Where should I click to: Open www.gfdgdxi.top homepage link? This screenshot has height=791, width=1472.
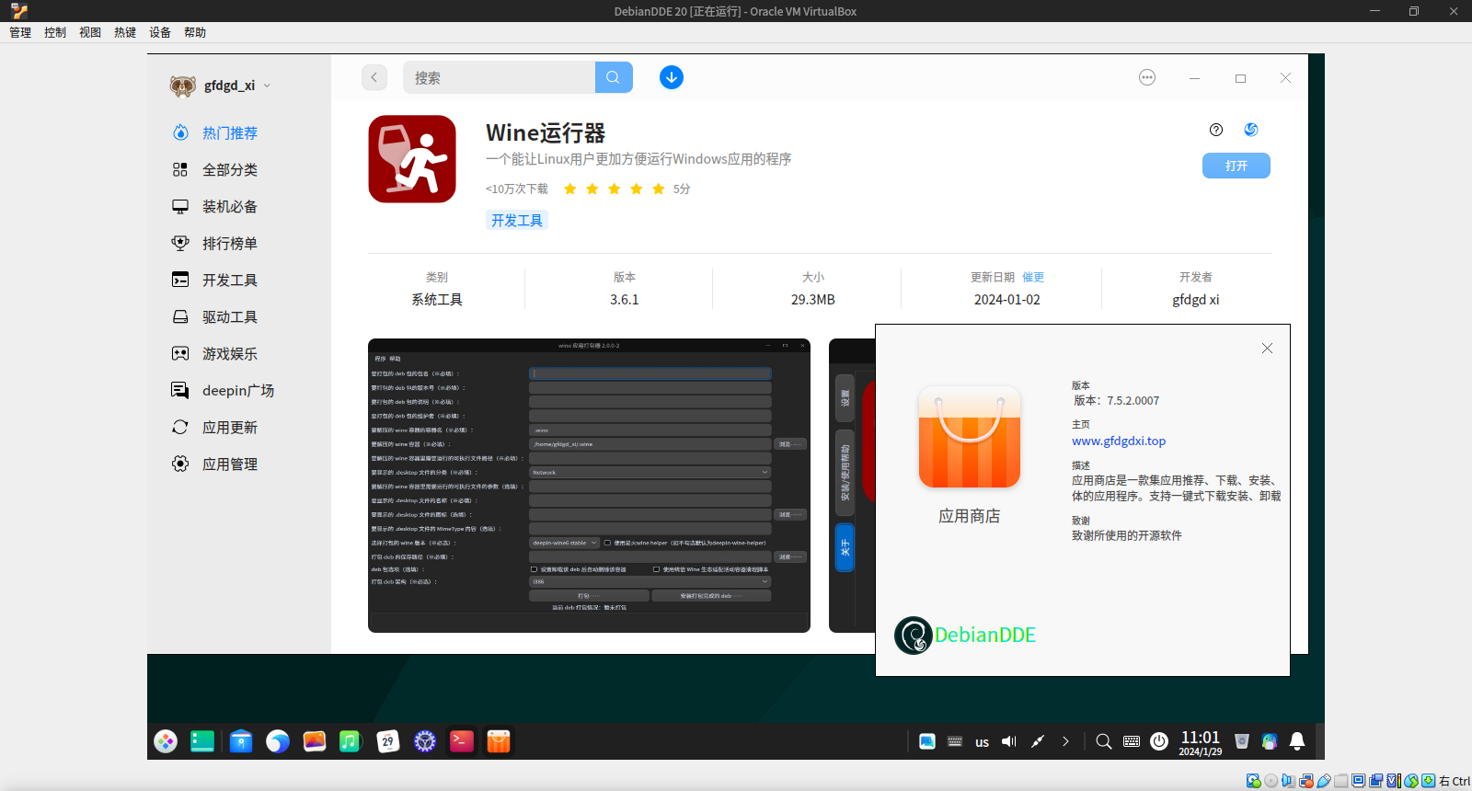pyautogui.click(x=1119, y=441)
